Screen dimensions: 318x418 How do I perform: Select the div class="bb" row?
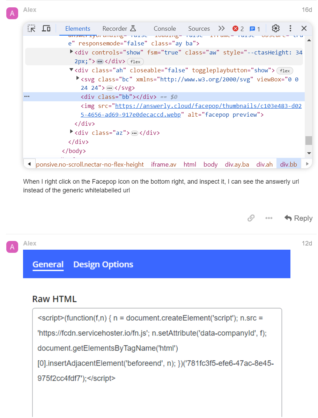[x=164, y=97]
